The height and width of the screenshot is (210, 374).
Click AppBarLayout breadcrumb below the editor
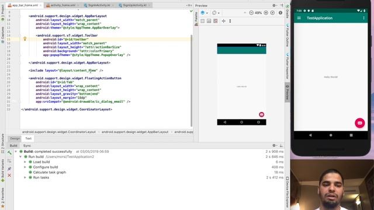(135, 132)
